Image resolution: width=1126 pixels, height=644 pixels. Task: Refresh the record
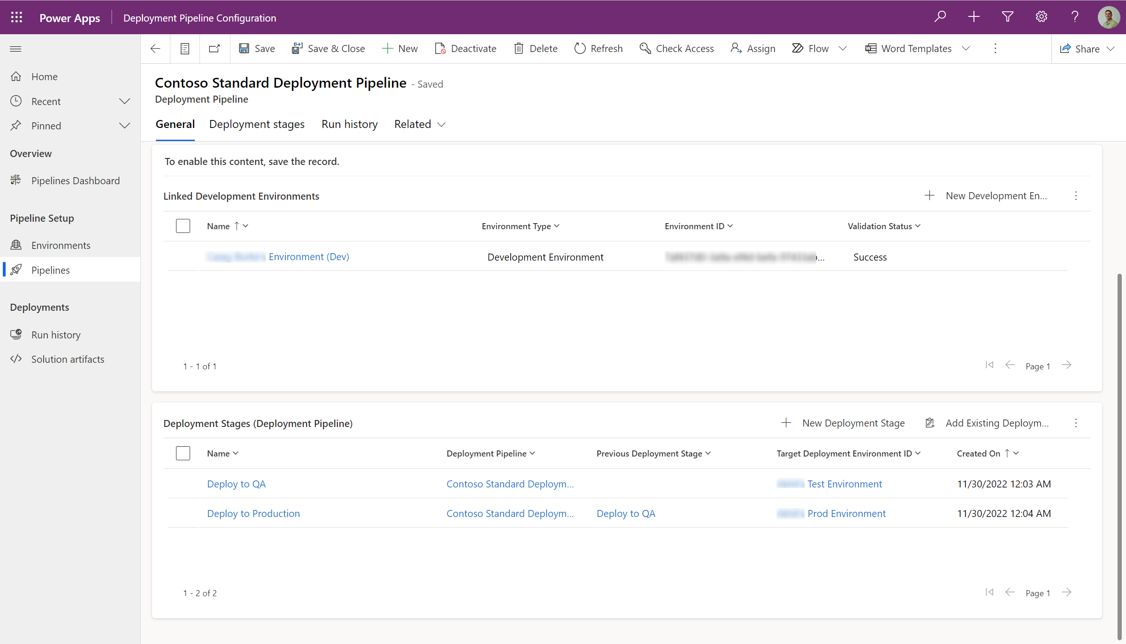click(x=598, y=48)
